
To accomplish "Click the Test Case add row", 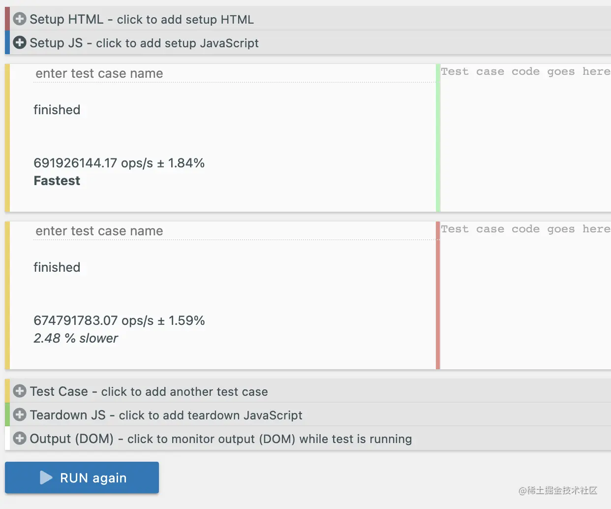I will click(x=149, y=391).
